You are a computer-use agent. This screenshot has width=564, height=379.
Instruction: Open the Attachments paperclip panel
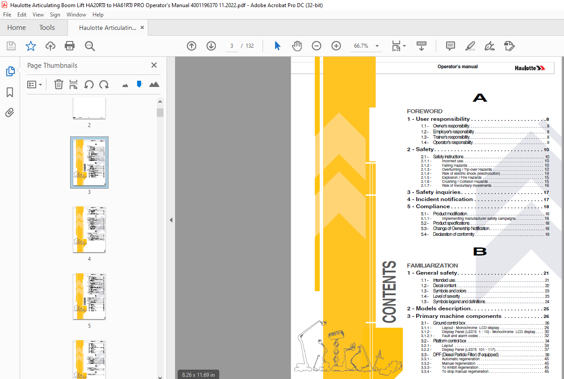pos(10,112)
